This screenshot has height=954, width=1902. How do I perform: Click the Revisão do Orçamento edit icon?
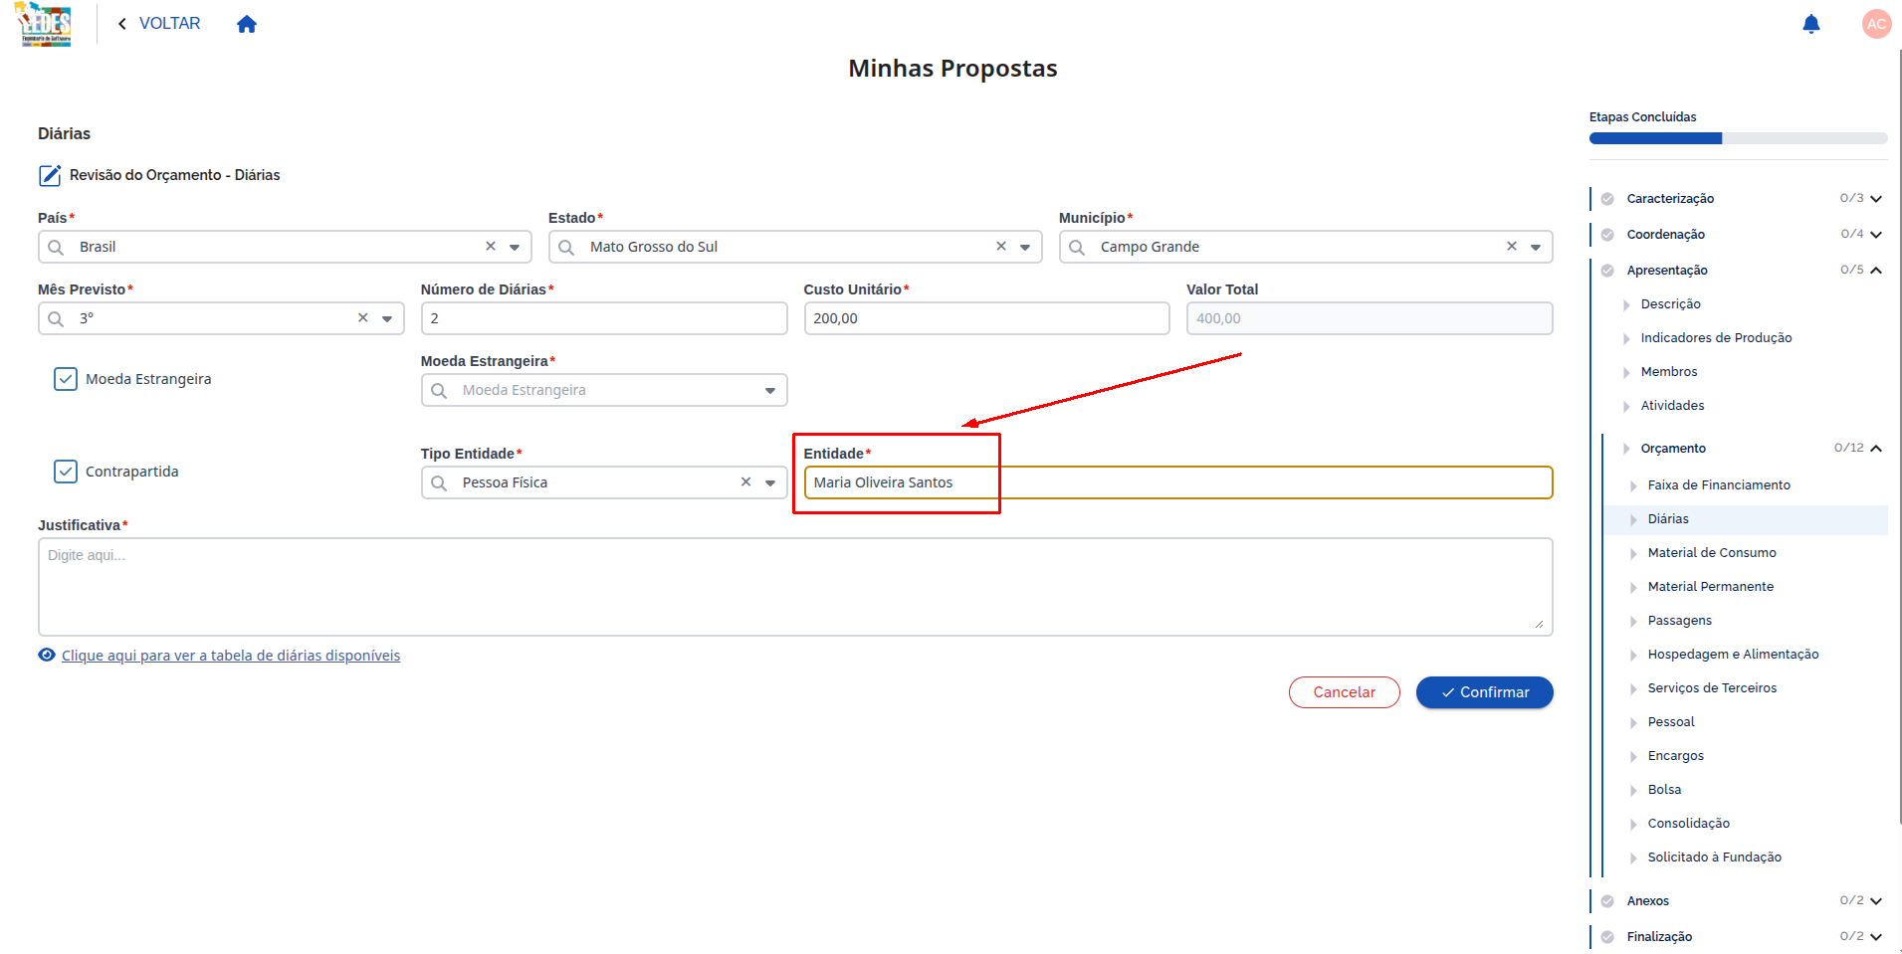click(50, 176)
